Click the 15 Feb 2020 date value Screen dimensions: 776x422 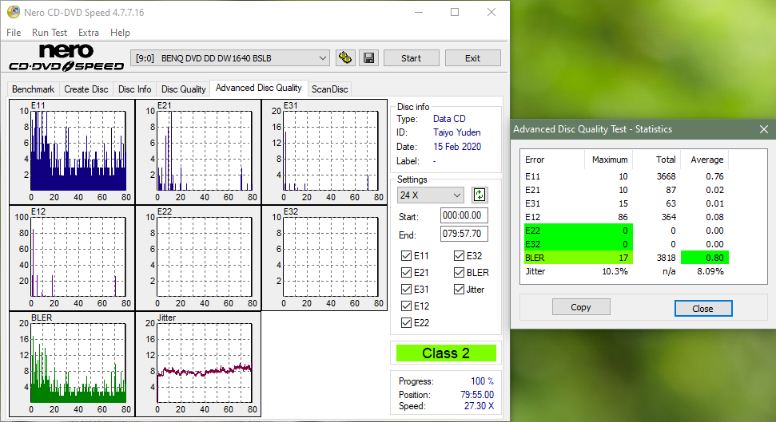click(457, 147)
